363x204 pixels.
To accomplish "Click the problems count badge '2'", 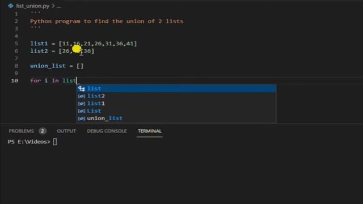I will [43, 131].
